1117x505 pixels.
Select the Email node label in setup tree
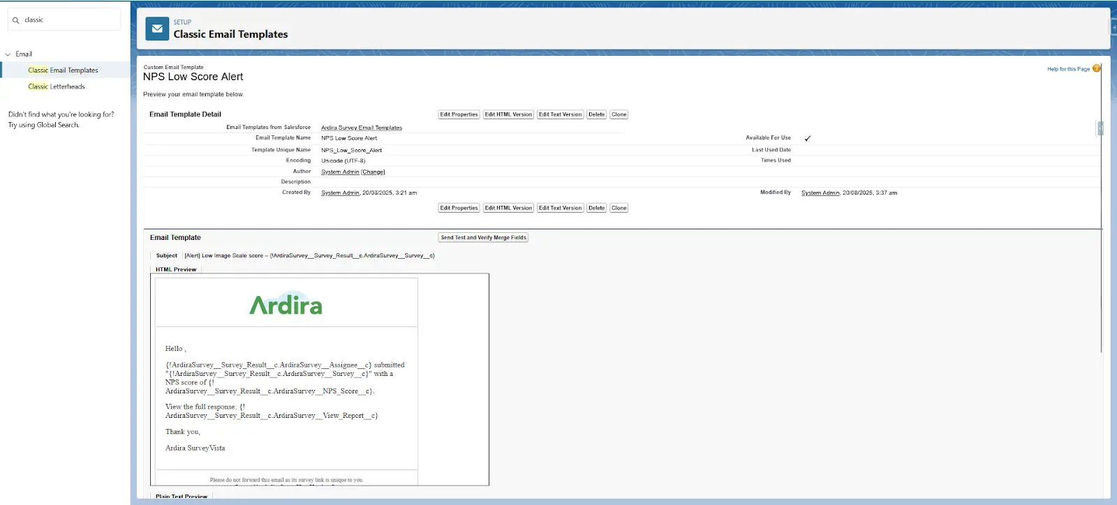(24, 54)
